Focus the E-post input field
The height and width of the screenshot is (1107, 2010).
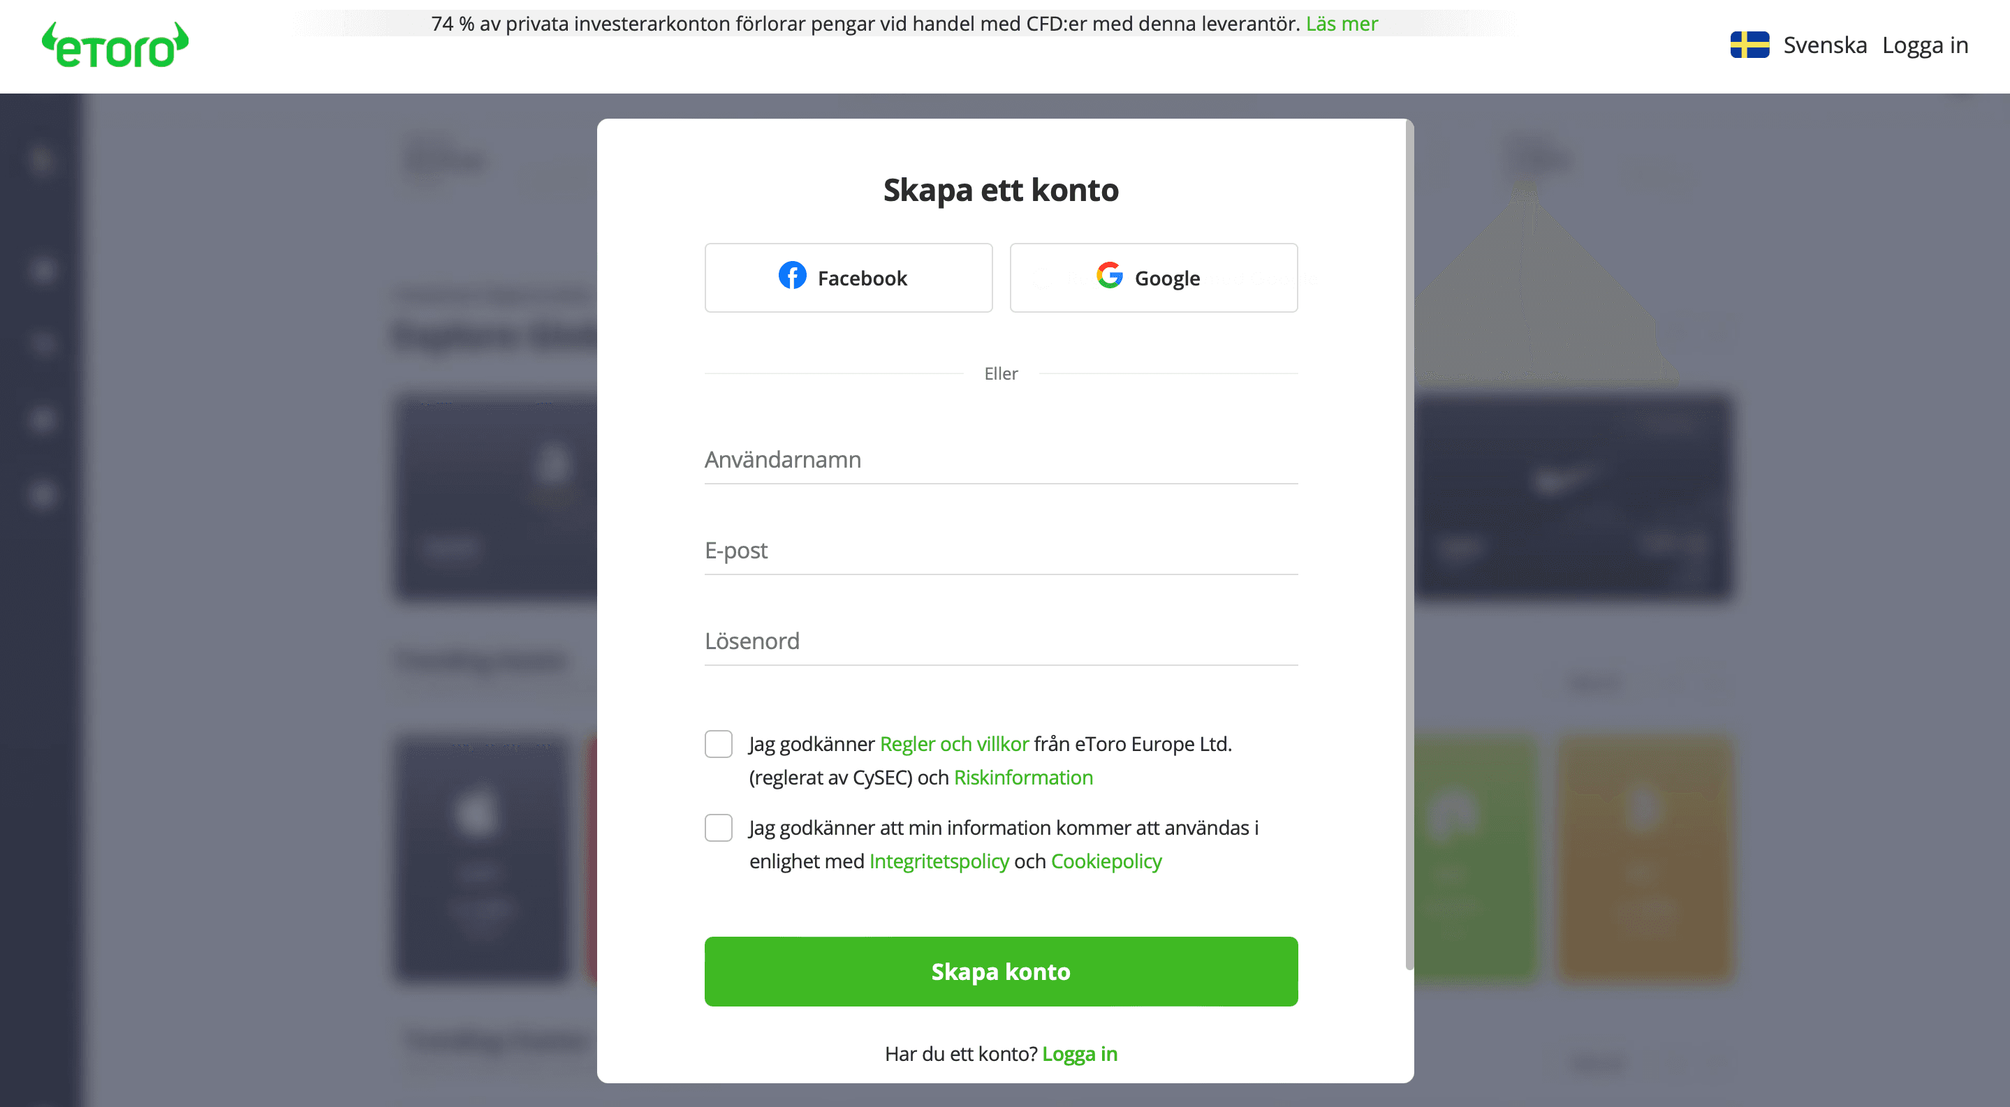[x=1001, y=551]
